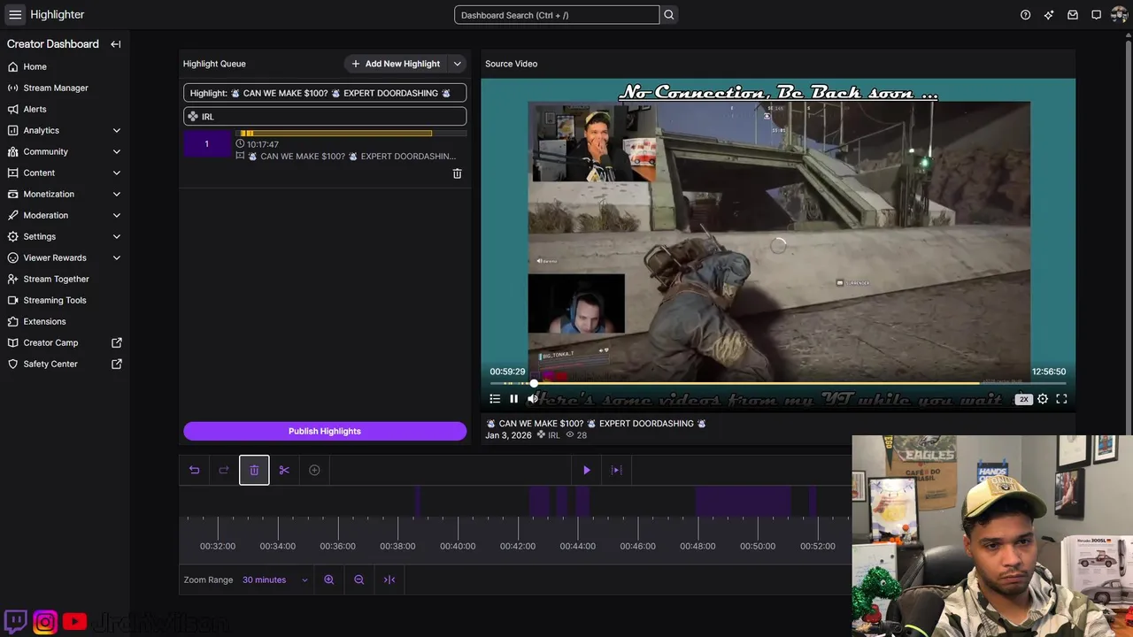Open the inbox envelope icon

click(1073, 15)
